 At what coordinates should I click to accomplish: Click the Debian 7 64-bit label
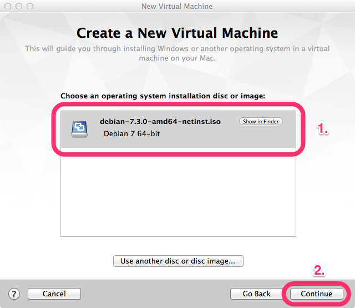[x=132, y=133]
